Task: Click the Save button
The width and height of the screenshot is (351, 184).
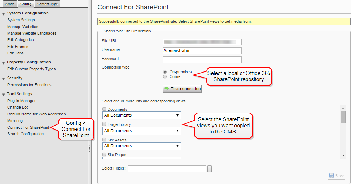Action: [x=336, y=176]
